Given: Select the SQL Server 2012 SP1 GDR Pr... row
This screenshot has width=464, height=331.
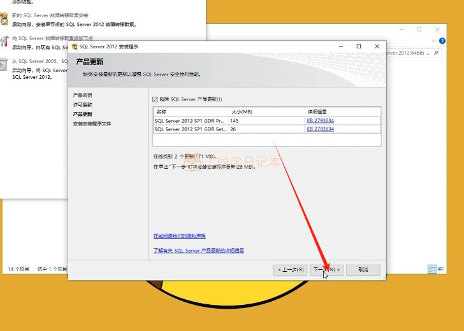Looking at the screenshot, I should tap(190, 120).
